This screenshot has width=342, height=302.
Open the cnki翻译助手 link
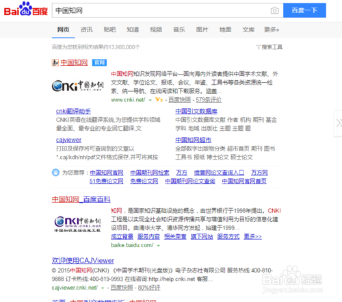pyautogui.click(x=73, y=111)
